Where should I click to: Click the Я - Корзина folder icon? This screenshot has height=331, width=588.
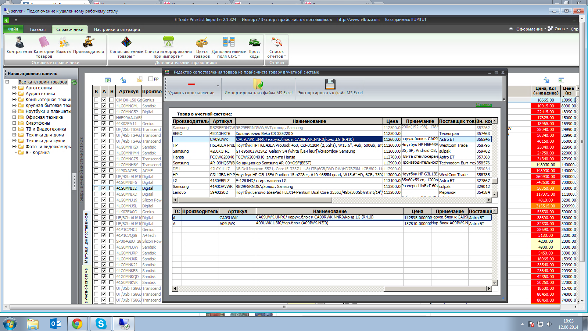pos(21,153)
